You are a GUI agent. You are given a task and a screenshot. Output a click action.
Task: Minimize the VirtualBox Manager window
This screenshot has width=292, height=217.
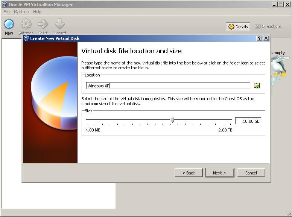pos(274,4)
